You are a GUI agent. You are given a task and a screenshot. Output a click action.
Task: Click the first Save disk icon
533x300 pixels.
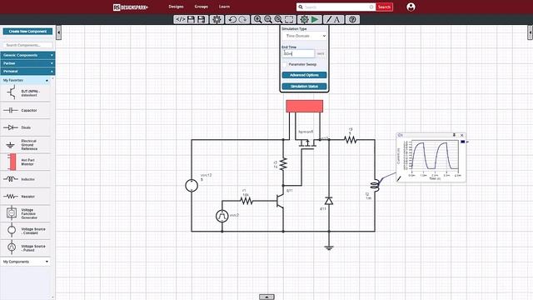click(191, 19)
